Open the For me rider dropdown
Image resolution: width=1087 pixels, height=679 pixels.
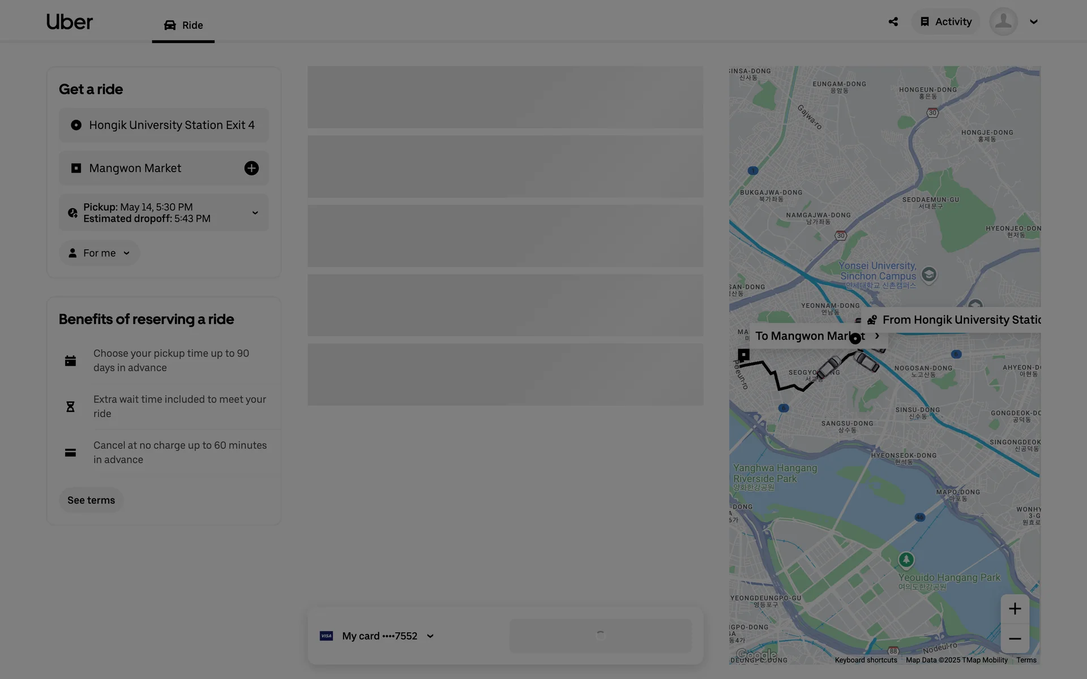pyautogui.click(x=100, y=253)
